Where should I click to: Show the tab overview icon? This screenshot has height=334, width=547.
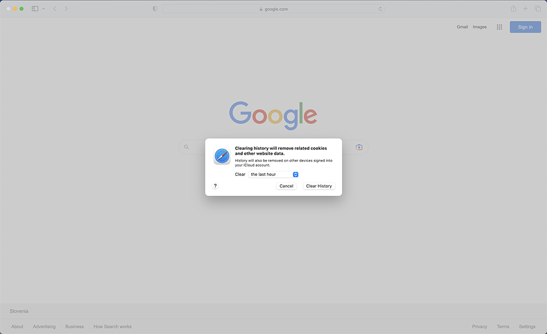tap(538, 9)
